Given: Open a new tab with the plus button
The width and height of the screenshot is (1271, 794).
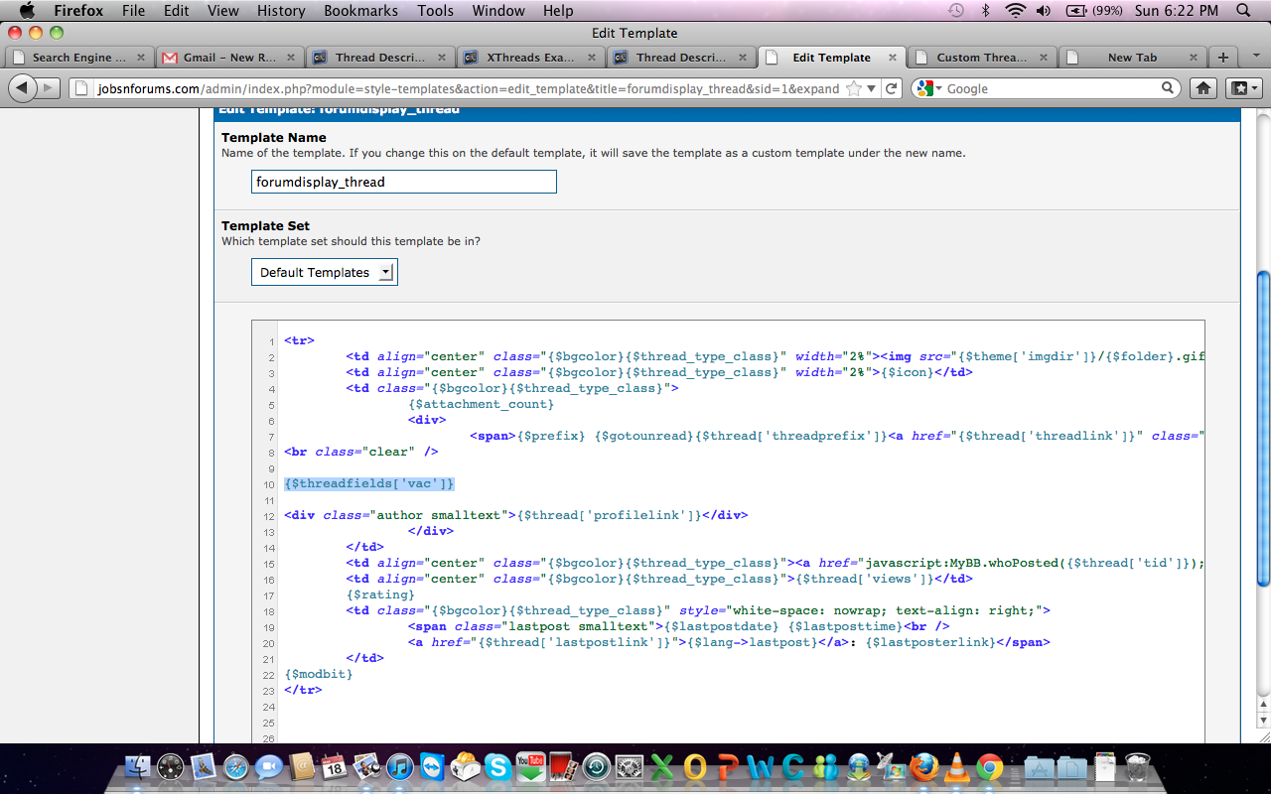Looking at the screenshot, I should tap(1223, 58).
